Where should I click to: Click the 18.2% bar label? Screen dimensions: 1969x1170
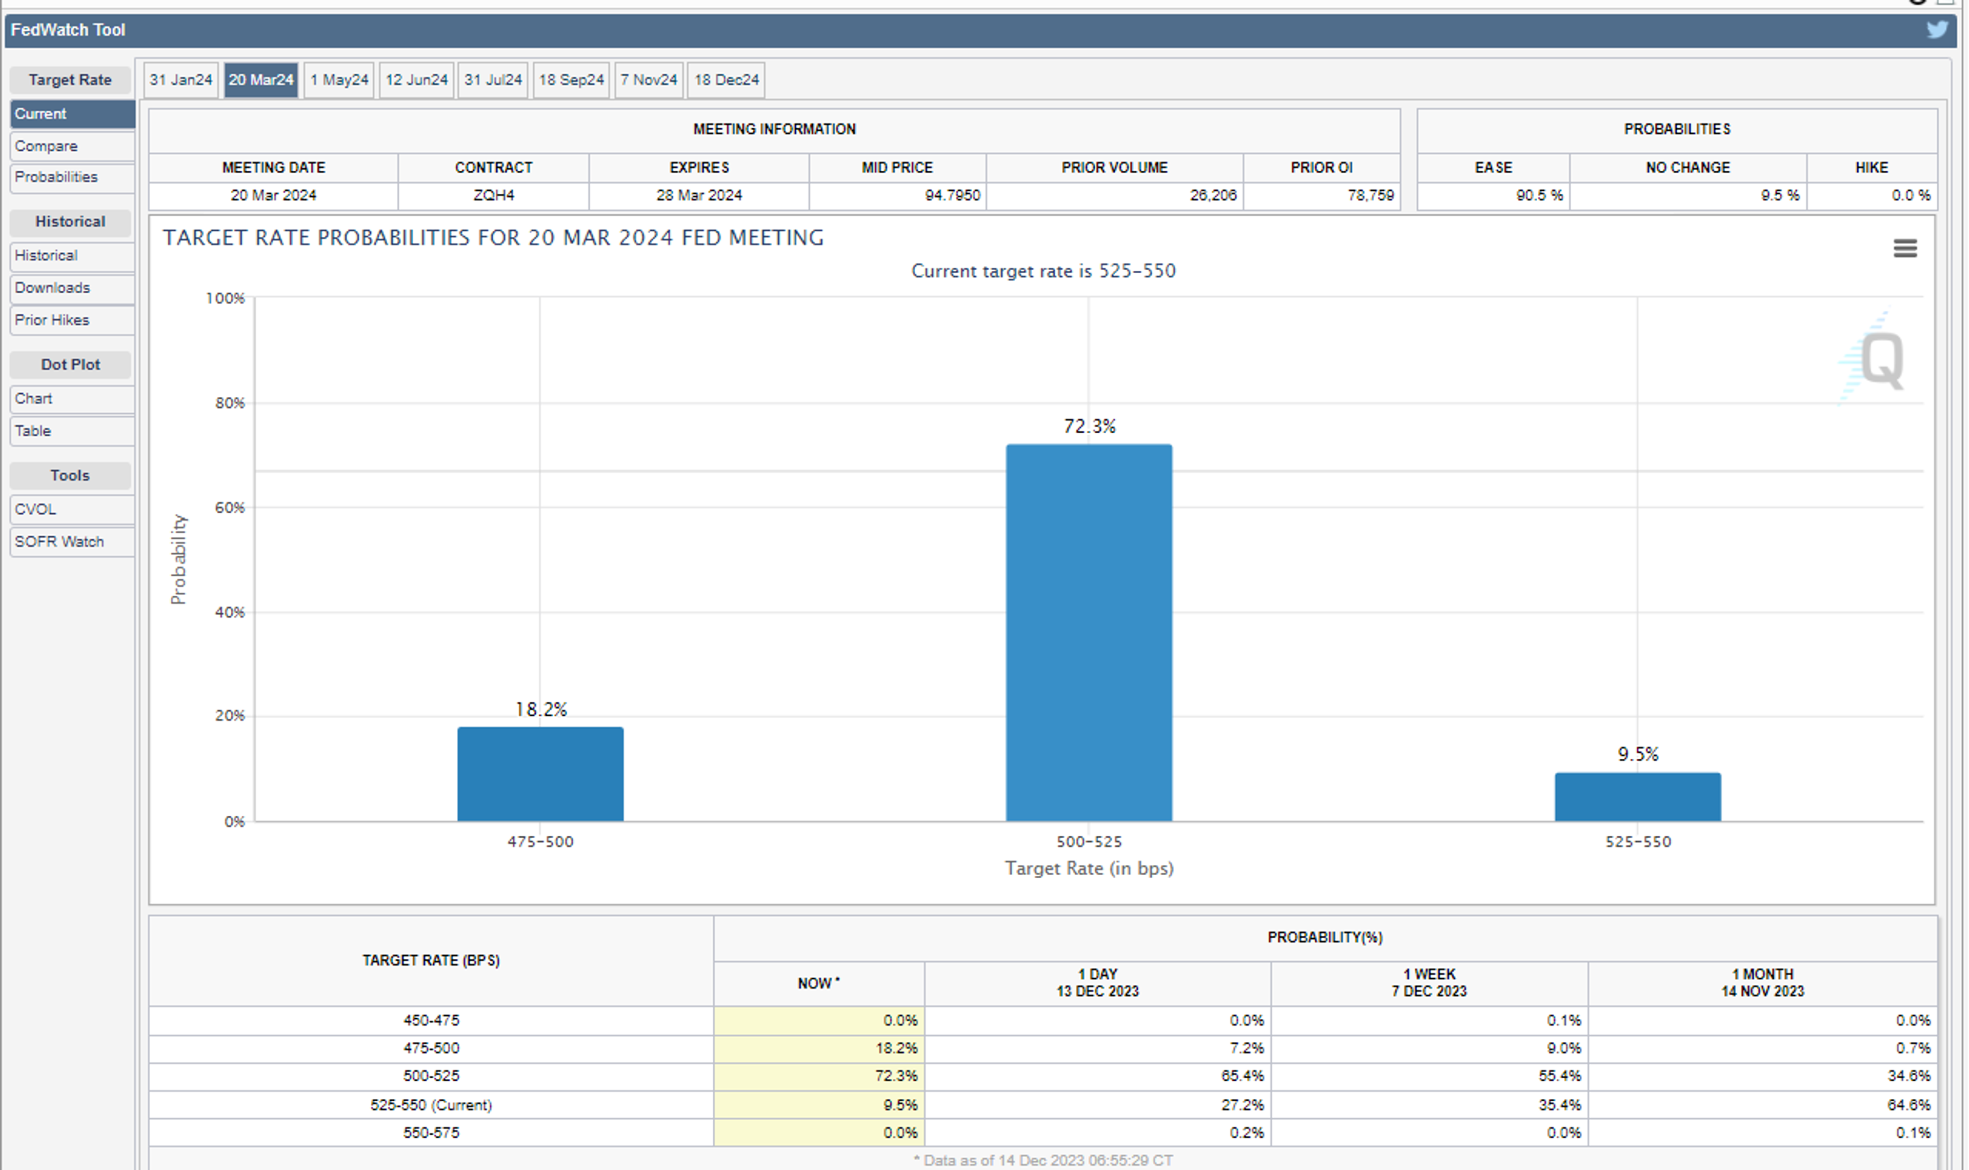click(541, 710)
